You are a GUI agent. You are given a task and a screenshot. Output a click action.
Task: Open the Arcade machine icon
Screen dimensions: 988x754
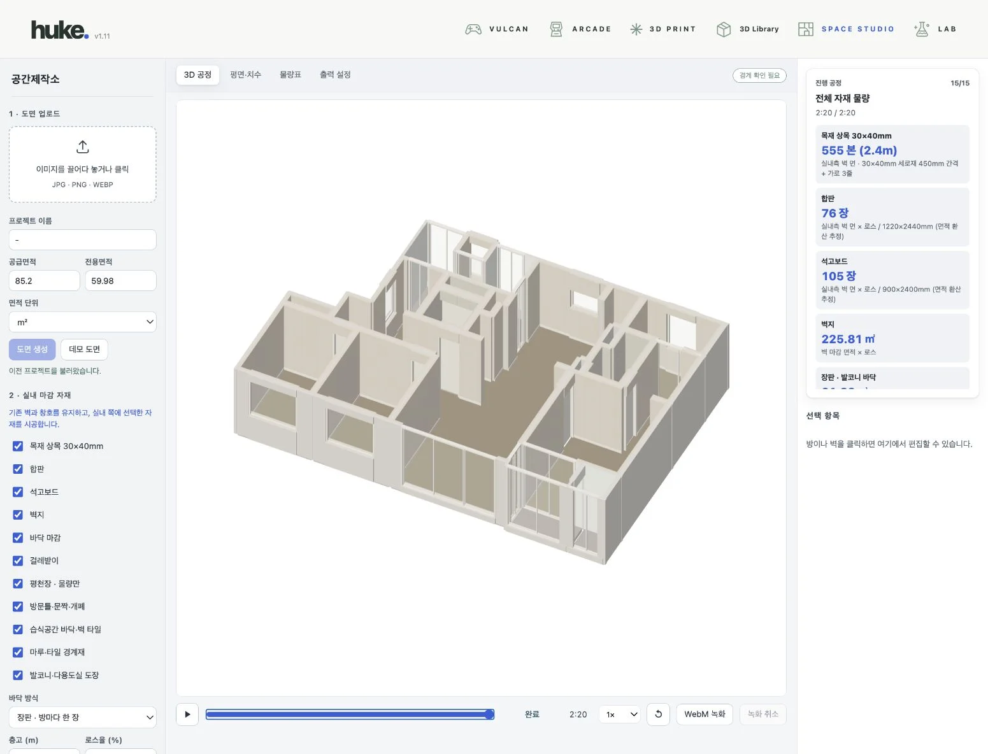[556, 29]
